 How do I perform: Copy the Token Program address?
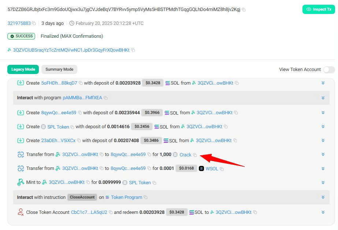(146, 197)
